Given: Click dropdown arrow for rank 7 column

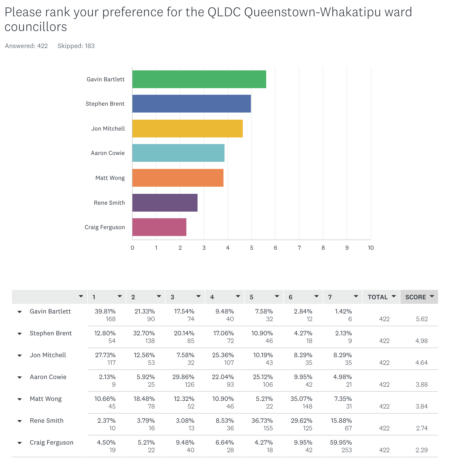Looking at the screenshot, I should (x=356, y=296).
